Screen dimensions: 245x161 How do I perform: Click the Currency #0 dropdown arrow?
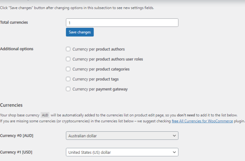(x=174, y=135)
